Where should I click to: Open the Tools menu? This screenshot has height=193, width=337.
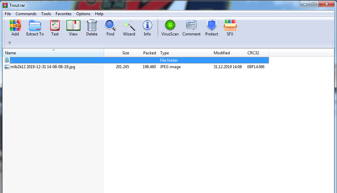pos(46,14)
